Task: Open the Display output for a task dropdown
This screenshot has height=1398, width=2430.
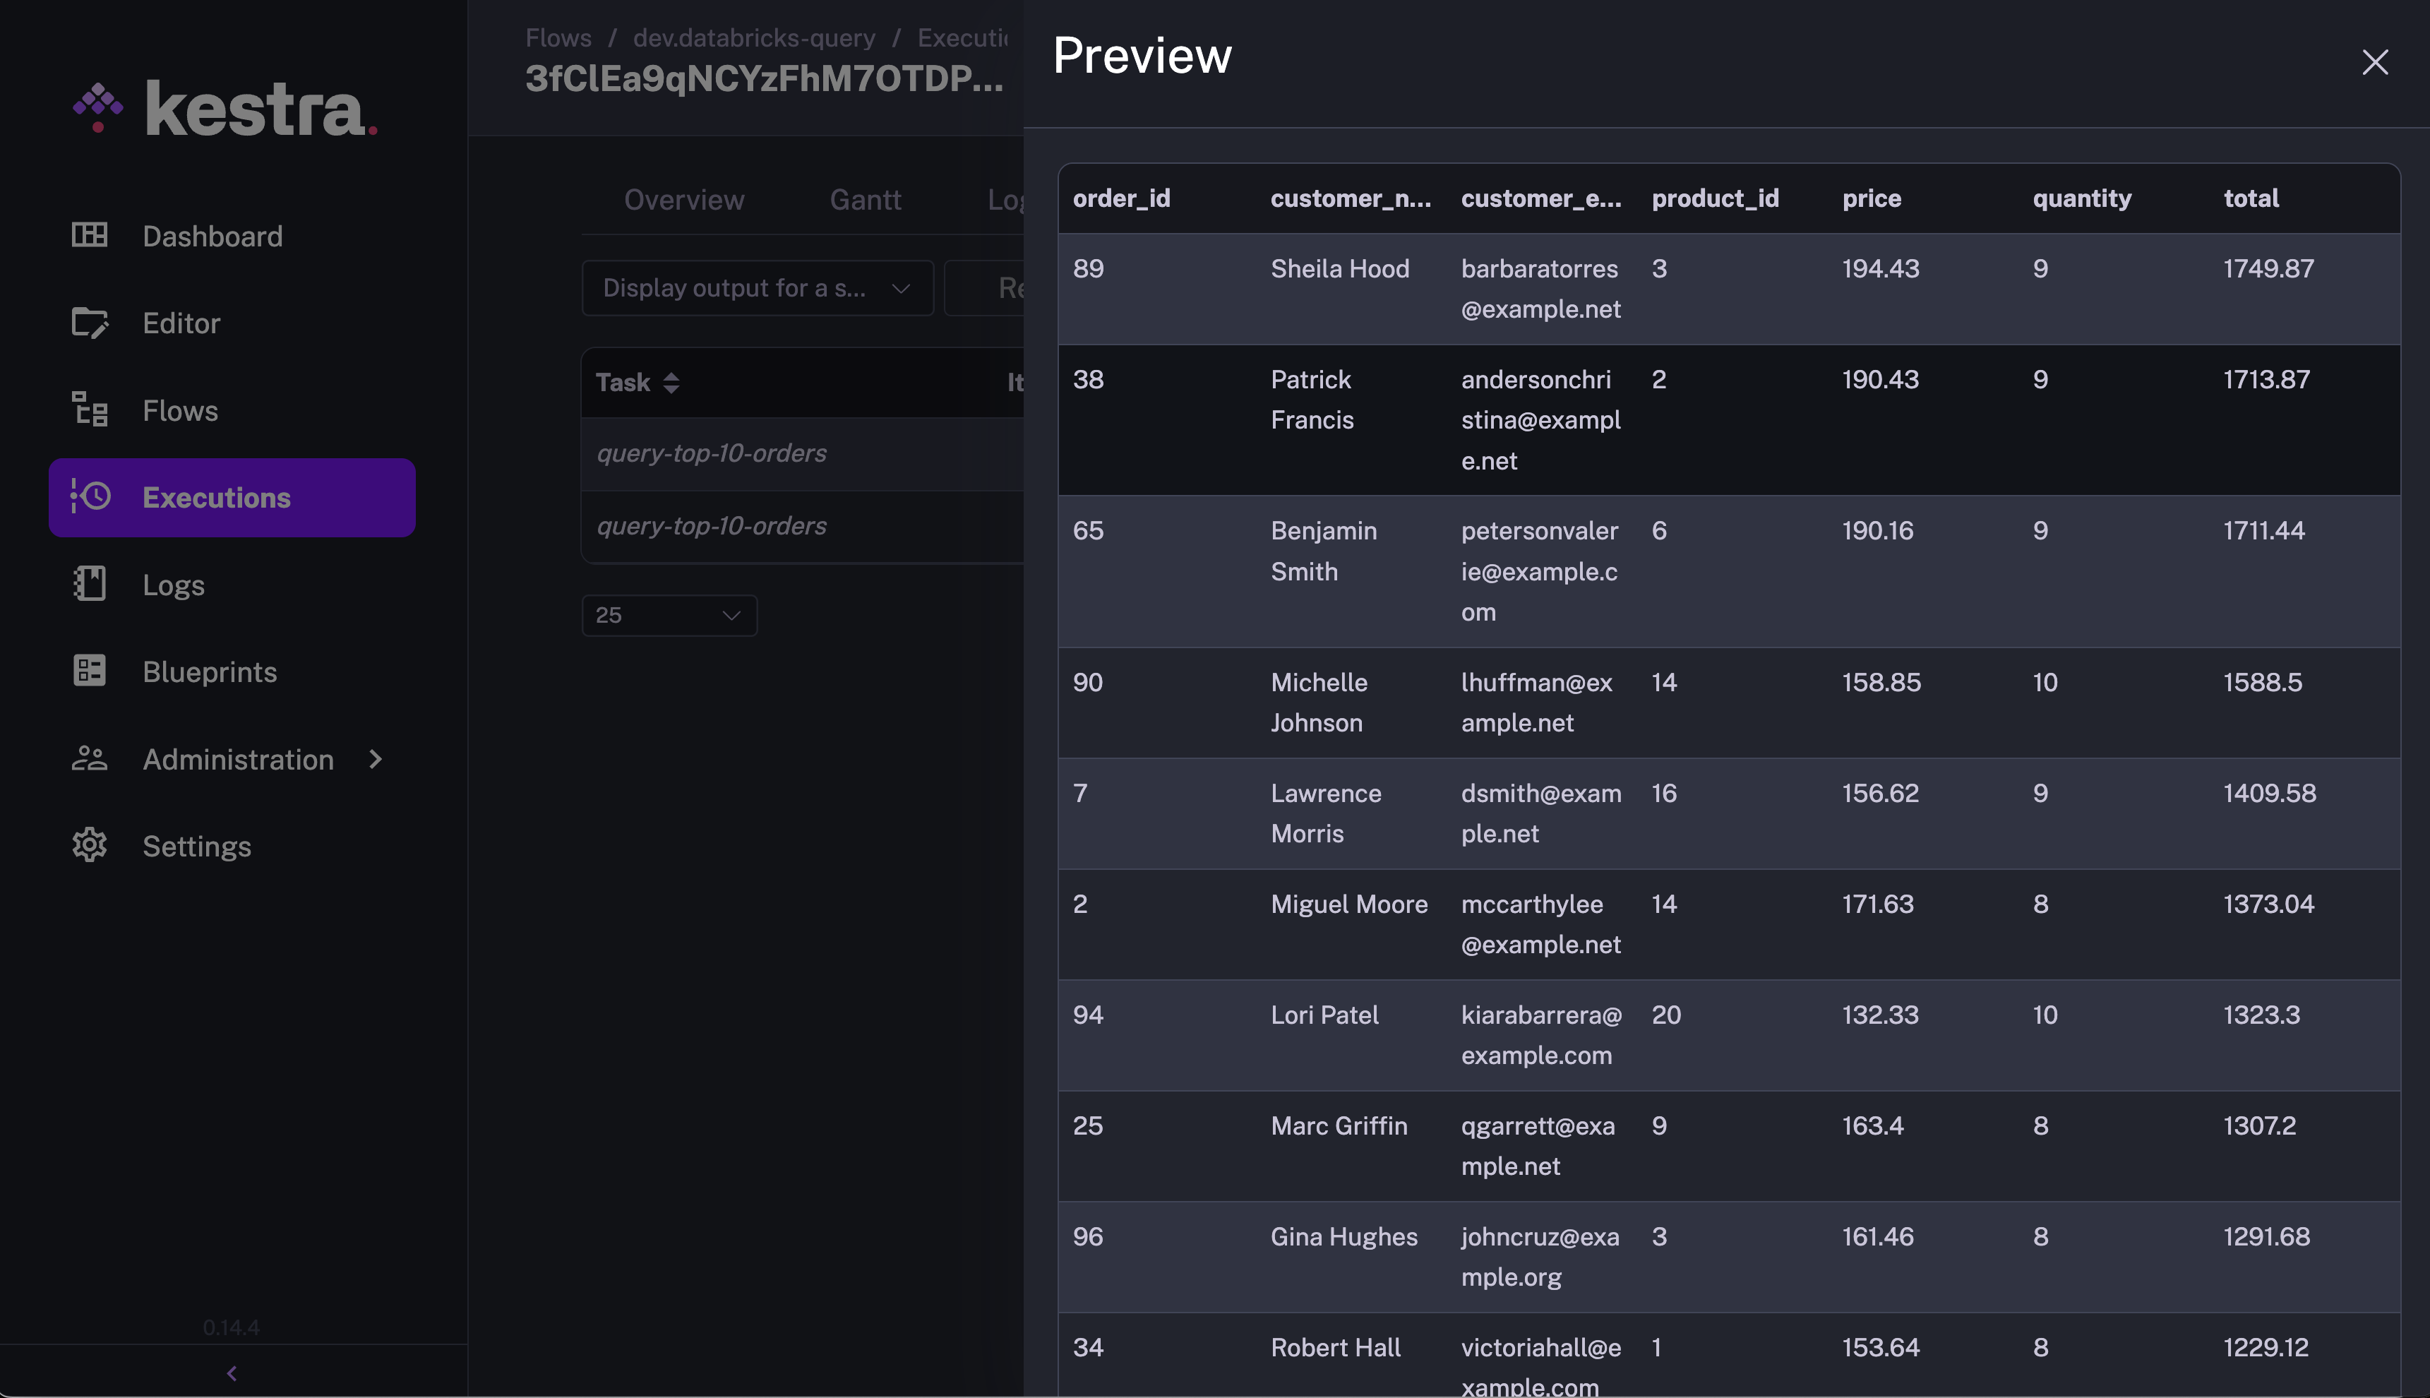Action: pos(757,288)
